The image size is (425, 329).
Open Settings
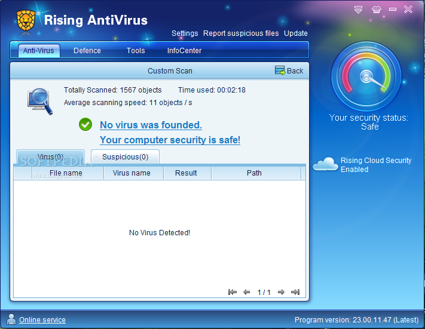(x=185, y=33)
